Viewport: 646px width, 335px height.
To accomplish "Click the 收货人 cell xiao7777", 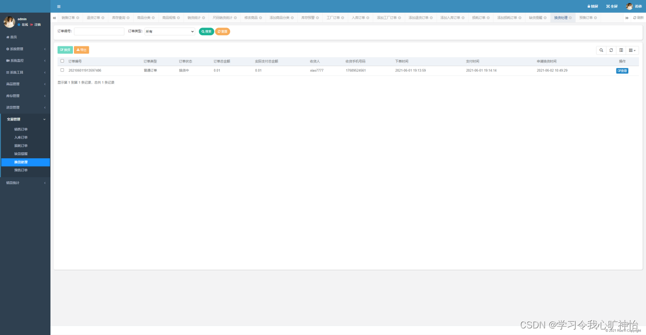I will [317, 71].
